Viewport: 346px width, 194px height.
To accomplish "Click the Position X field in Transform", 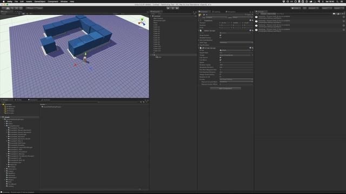I will click(x=225, y=23).
